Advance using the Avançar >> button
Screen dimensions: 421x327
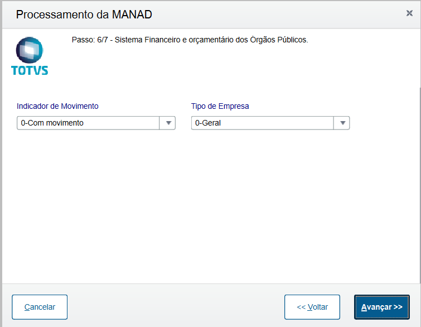pos(381,307)
